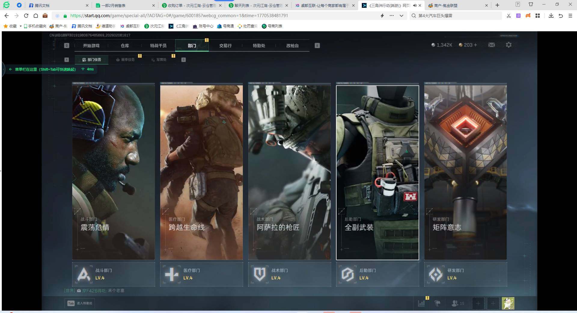This screenshot has height=313, width=577.
Task: Open the flags icon in bottom bar
Action: (438, 303)
